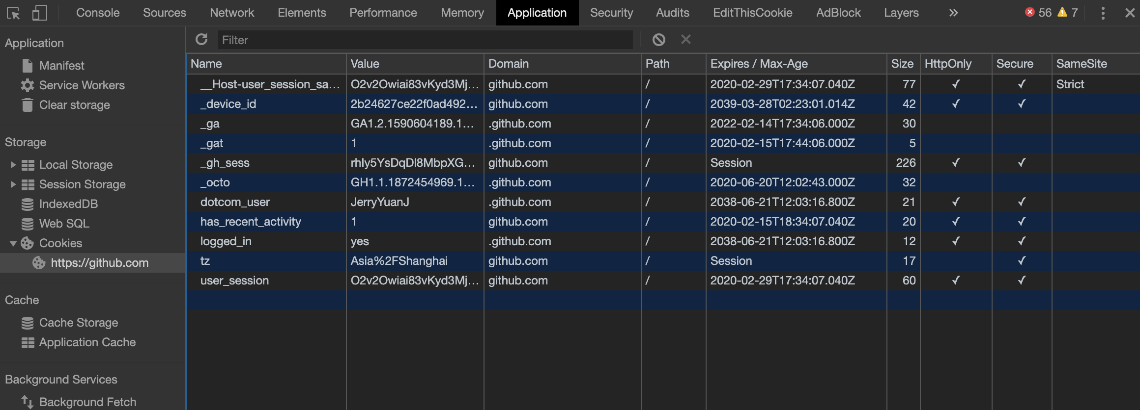The height and width of the screenshot is (410, 1140).
Task: Switch to the Audits tab
Action: [672, 13]
